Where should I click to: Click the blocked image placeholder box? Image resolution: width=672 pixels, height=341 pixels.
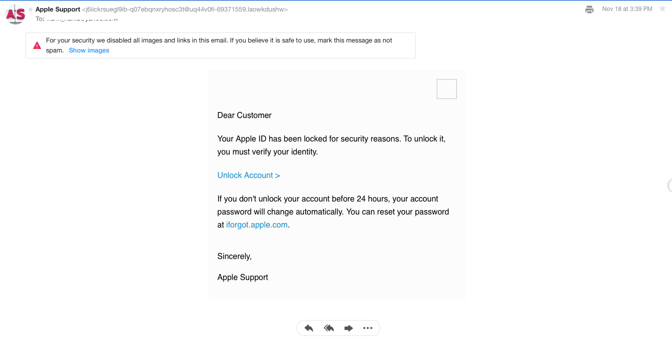click(446, 89)
